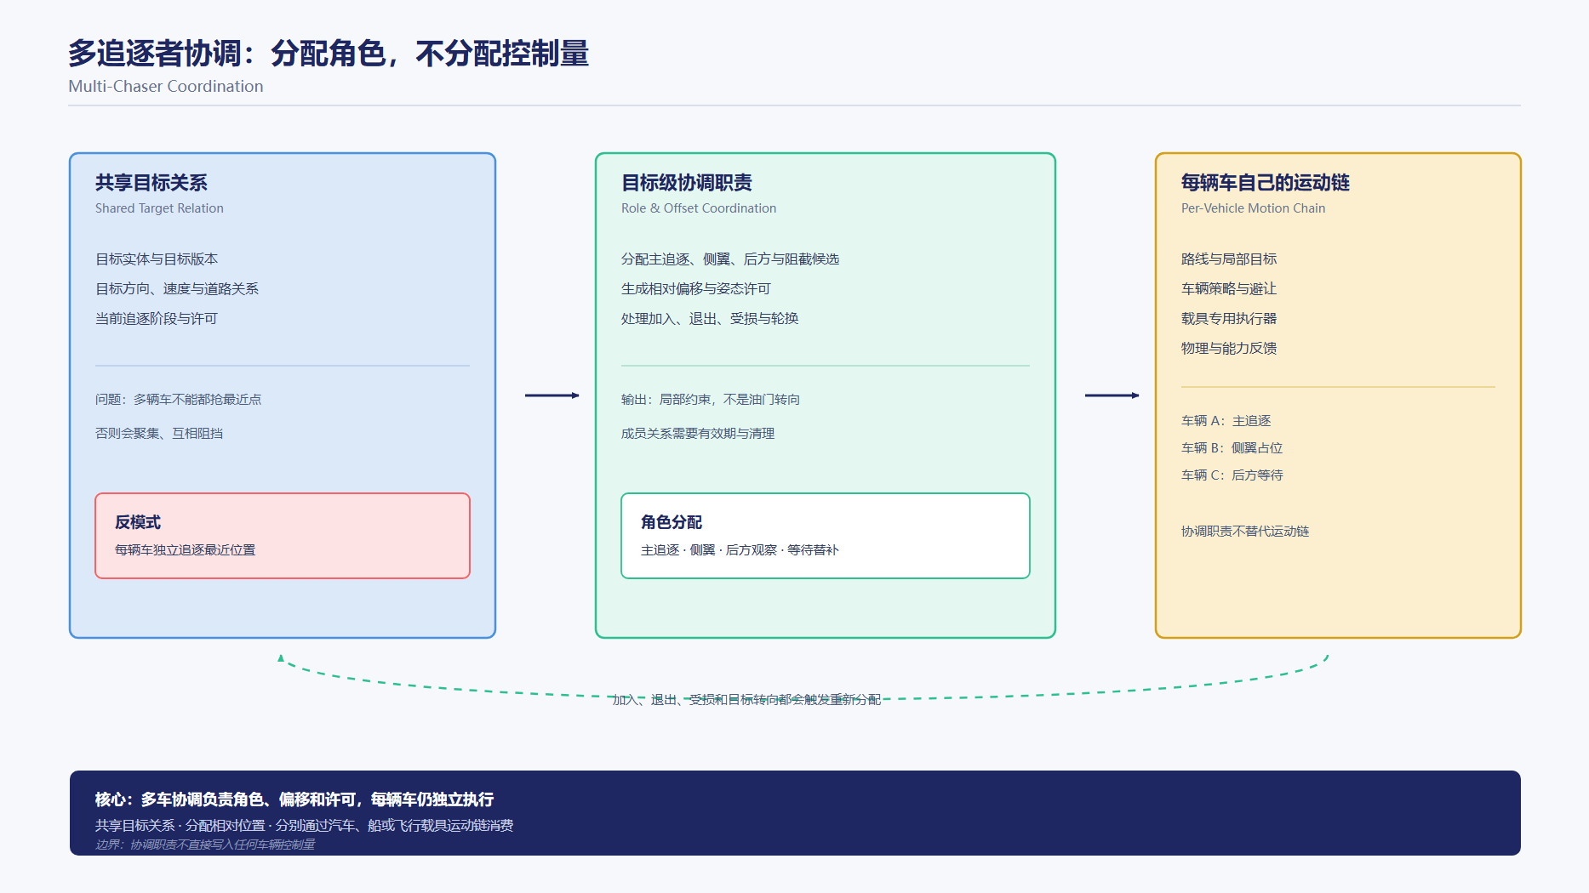Click the heading 每辆车自己的运动链
The image size is (1589, 893).
click(1266, 183)
